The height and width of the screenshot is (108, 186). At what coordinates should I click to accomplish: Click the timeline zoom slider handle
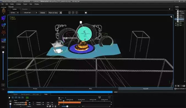(67, 107)
